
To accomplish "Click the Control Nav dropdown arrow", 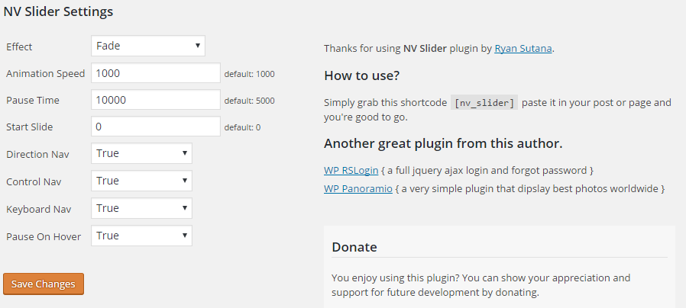I will [x=185, y=181].
